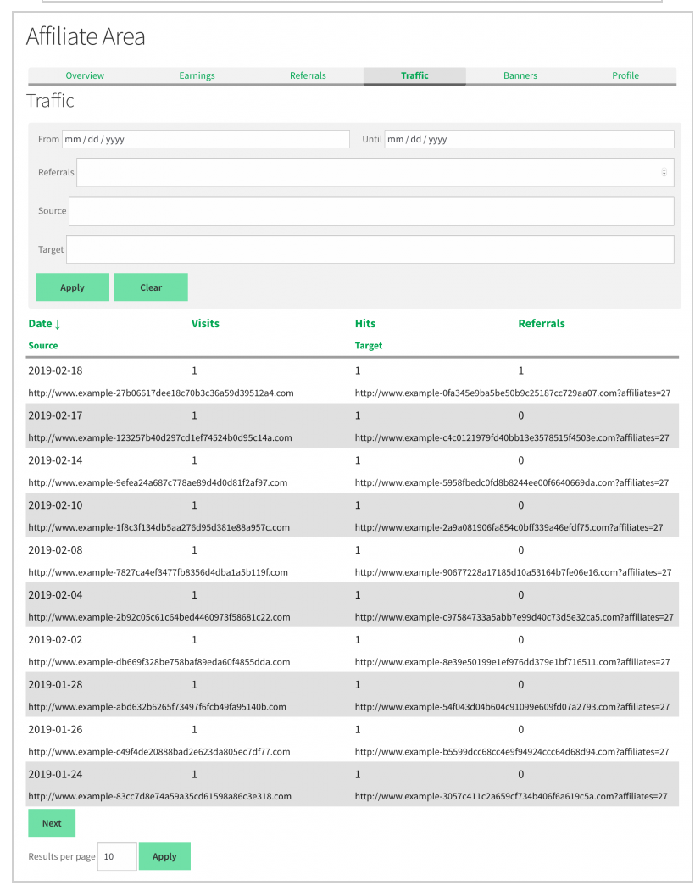Switch to the Overview tab

pyautogui.click(x=85, y=75)
